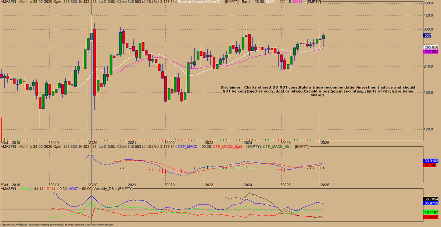Click the green 19.1197 +DI value label
The height and width of the screenshot is (227, 441).
pos(431,212)
